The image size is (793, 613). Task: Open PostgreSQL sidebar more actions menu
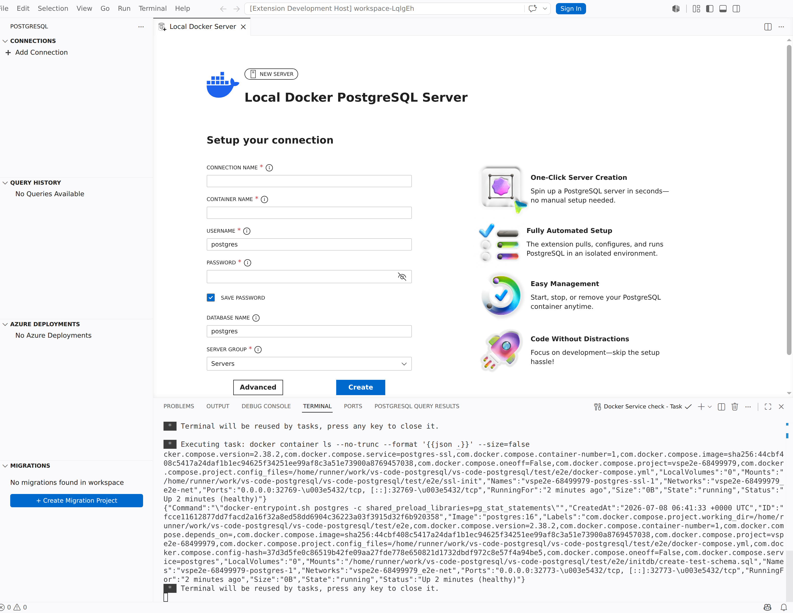(x=141, y=27)
